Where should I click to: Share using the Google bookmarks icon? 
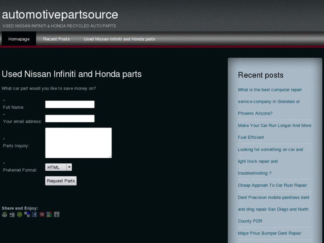click(x=49, y=214)
